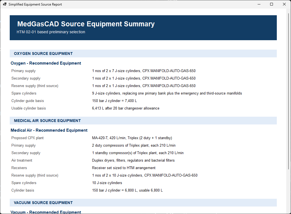Click '6,413 L after 20 bar changeover allowance'
Image resolution: width=291 pixels, height=214 pixels.
pyautogui.click(x=126, y=108)
